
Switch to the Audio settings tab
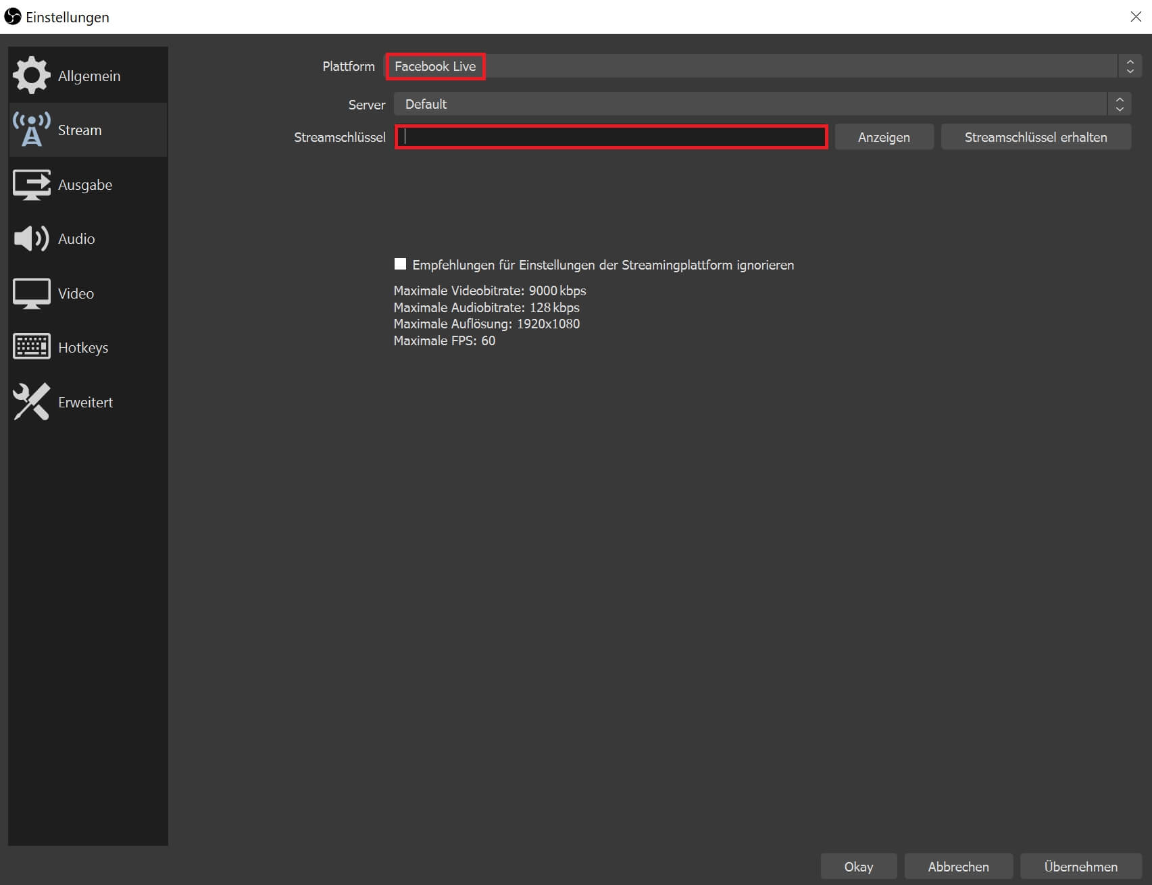76,238
